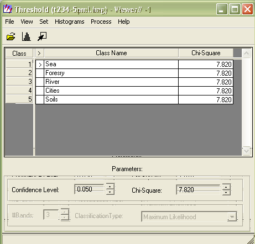255x244 pixels.
Task: Click the histogram toolbar icon
Action: point(27,36)
